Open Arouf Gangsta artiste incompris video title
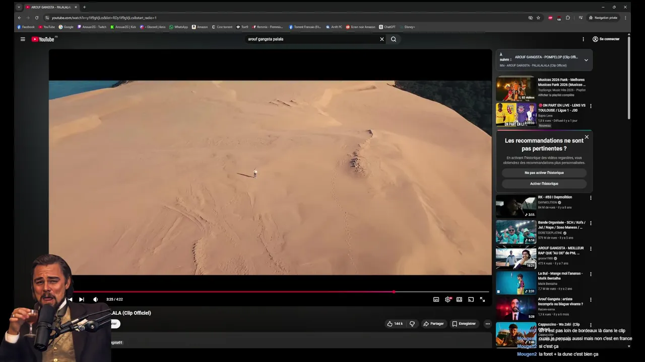Image resolution: width=645 pixels, height=362 pixels. pos(560,302)
